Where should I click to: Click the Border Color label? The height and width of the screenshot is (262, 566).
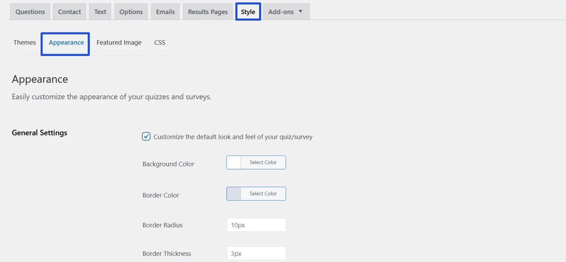click(161, 195)
